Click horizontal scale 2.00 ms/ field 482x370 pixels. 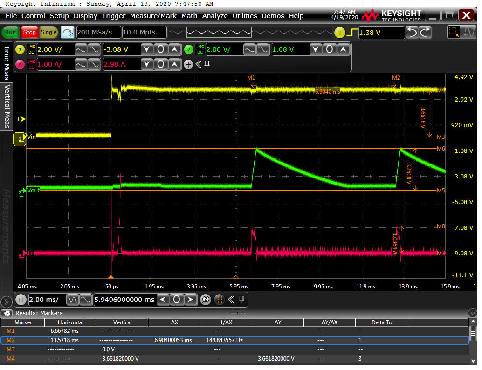click(x=47, y=300)
